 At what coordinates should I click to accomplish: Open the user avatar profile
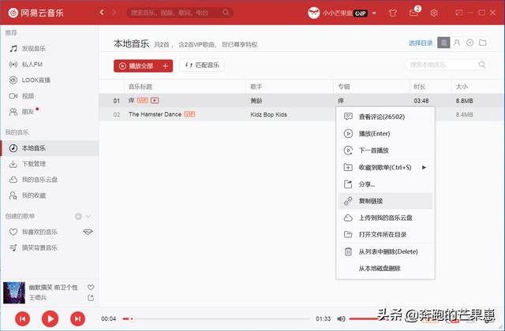pyautogui.click(x=313, y=13)
